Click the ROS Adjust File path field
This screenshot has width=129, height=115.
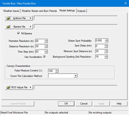click(x=76, y=87)
